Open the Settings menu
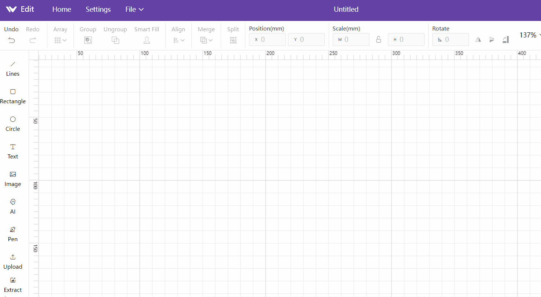 98,10
